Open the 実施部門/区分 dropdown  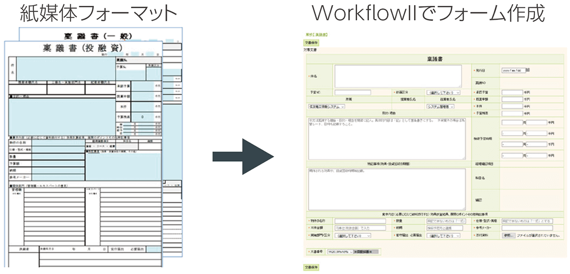tap(352, 236)
